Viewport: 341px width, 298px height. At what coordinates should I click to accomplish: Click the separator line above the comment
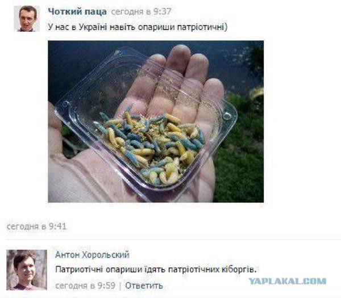(x=173, y=240)
